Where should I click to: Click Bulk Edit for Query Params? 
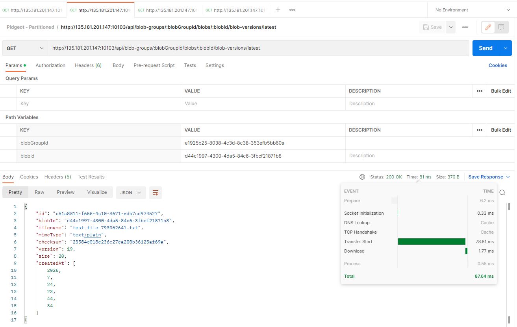pyautogui.click(x=501, y=91)
